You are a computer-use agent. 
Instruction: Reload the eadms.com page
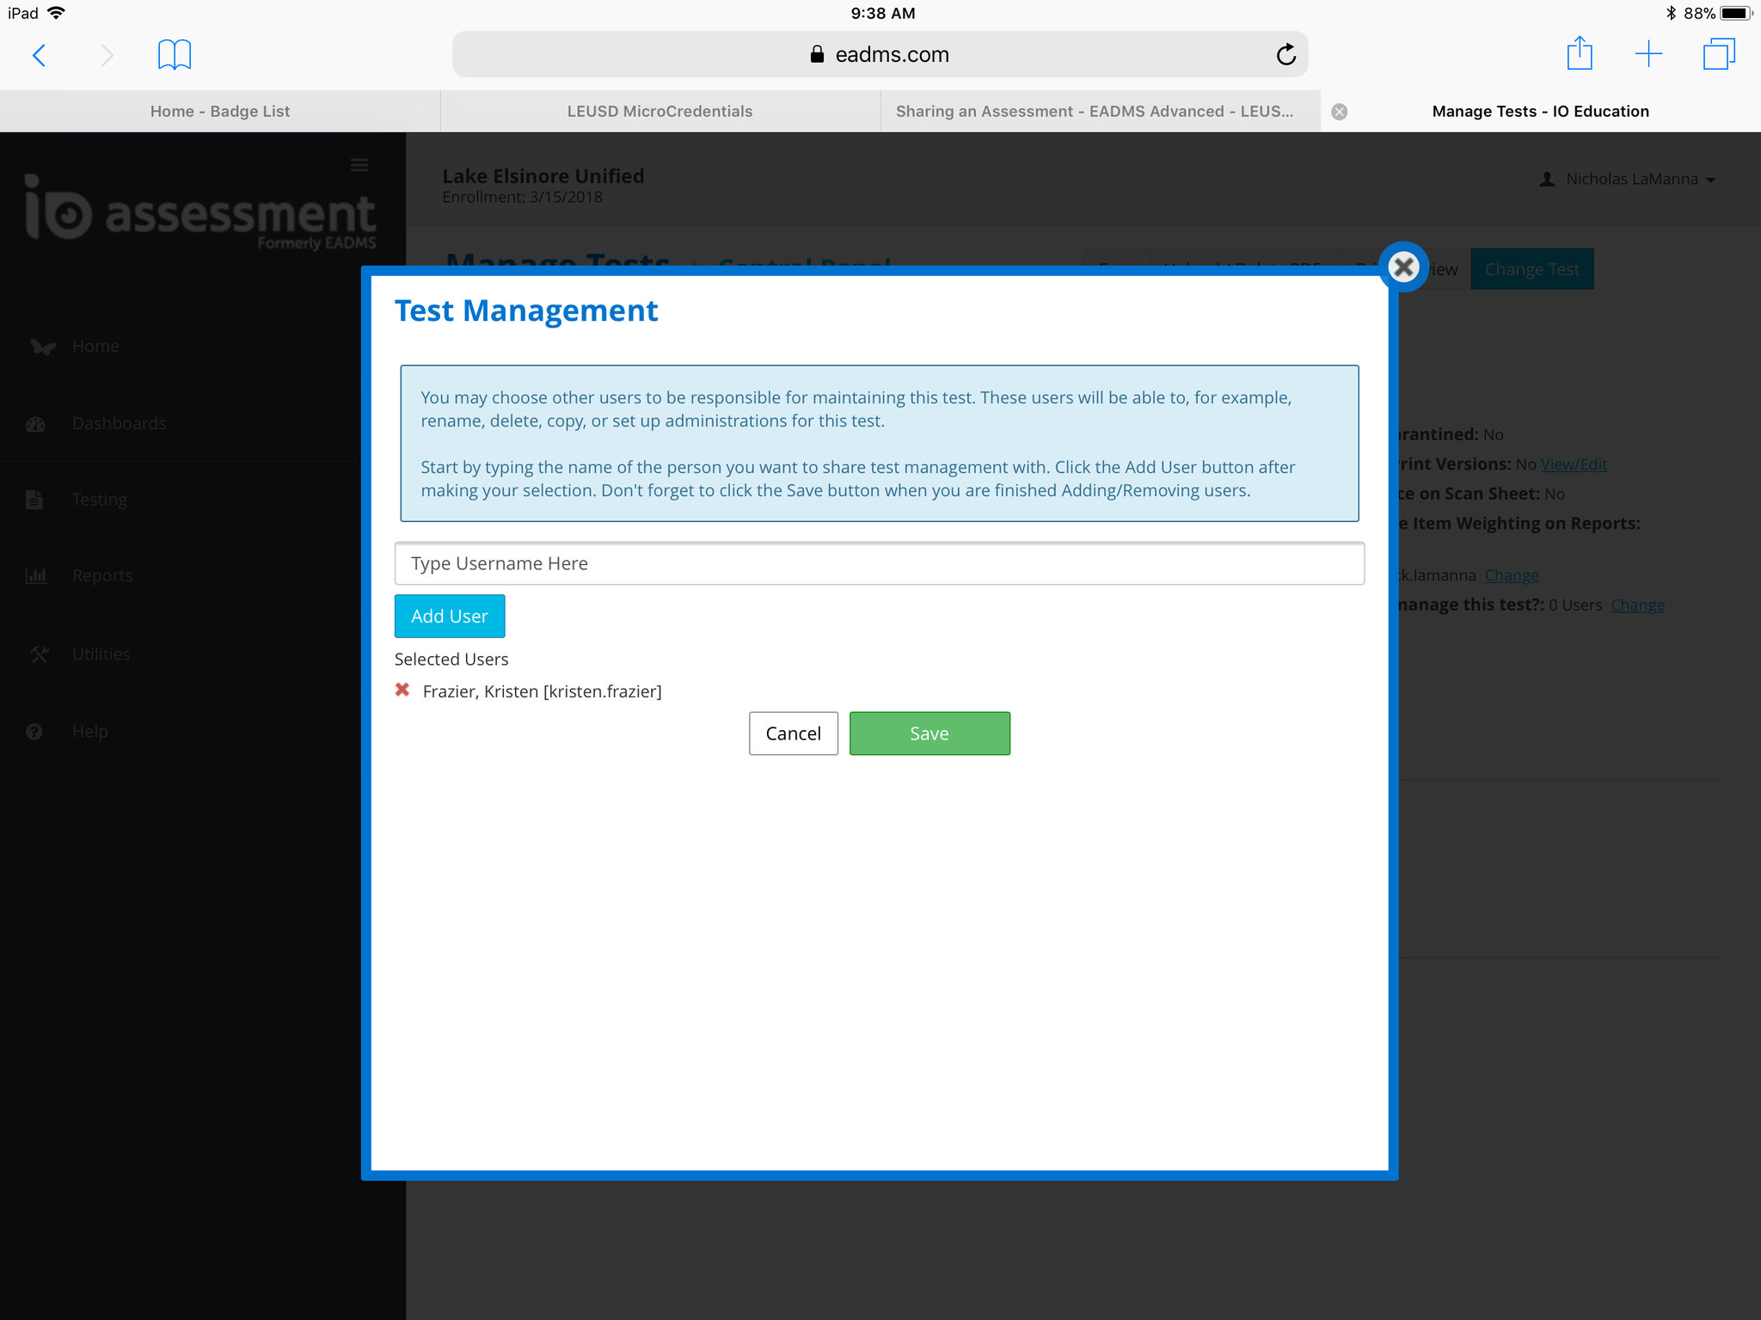coord(1285,55)
